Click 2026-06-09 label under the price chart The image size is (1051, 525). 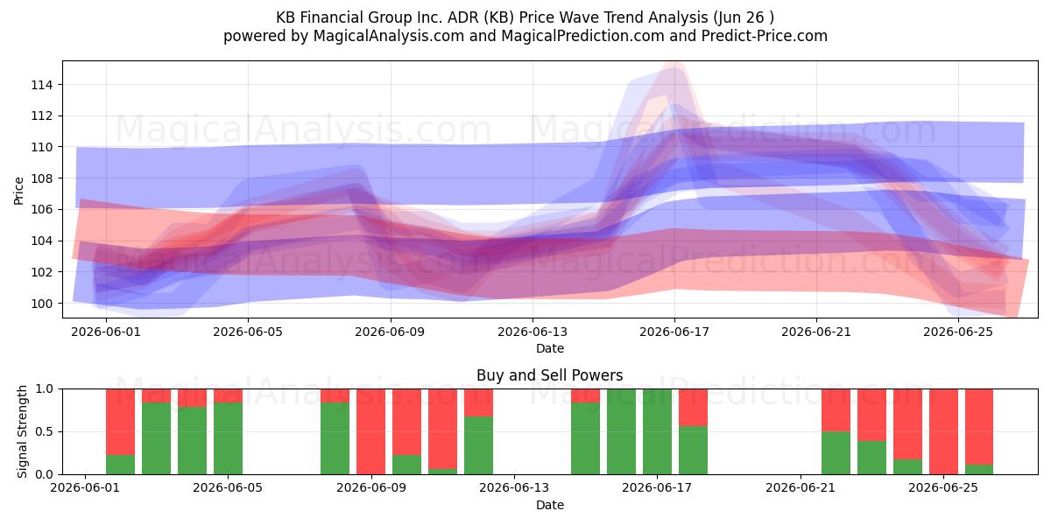pyautogui.click(x=390, y=332)
